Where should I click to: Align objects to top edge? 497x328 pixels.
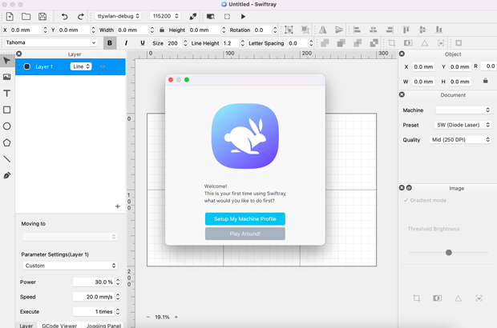406,30
